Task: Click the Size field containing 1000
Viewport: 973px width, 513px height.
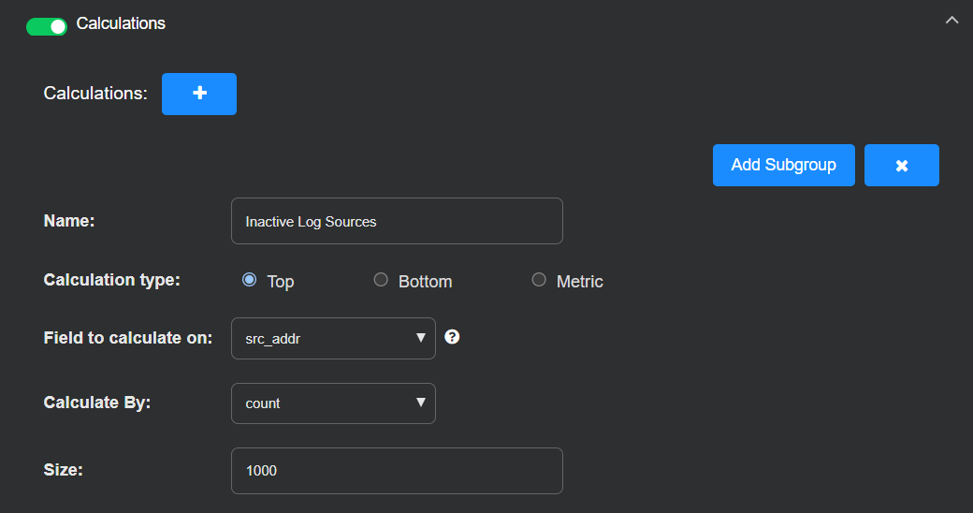Action: (x=397, y=470)
